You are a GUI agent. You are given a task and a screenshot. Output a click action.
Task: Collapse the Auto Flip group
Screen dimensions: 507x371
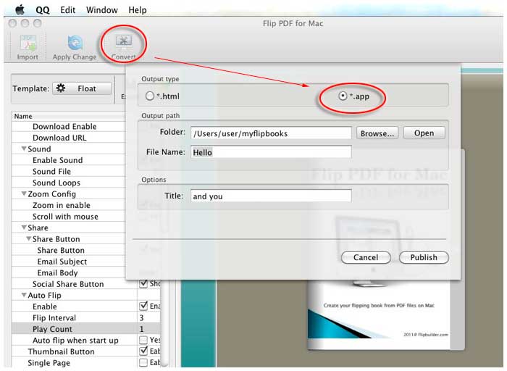pyautogui.click(x=24, y=295)
